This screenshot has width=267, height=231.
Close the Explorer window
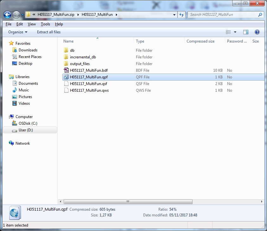(x=257, y=3)
